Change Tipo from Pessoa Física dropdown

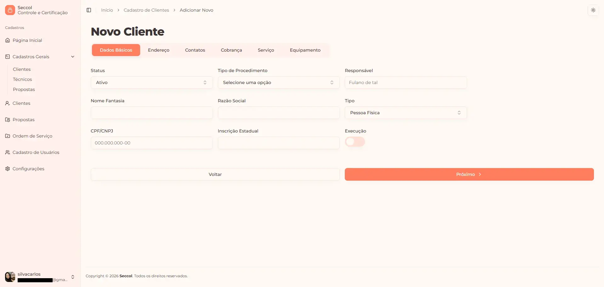tap(406, 113)
